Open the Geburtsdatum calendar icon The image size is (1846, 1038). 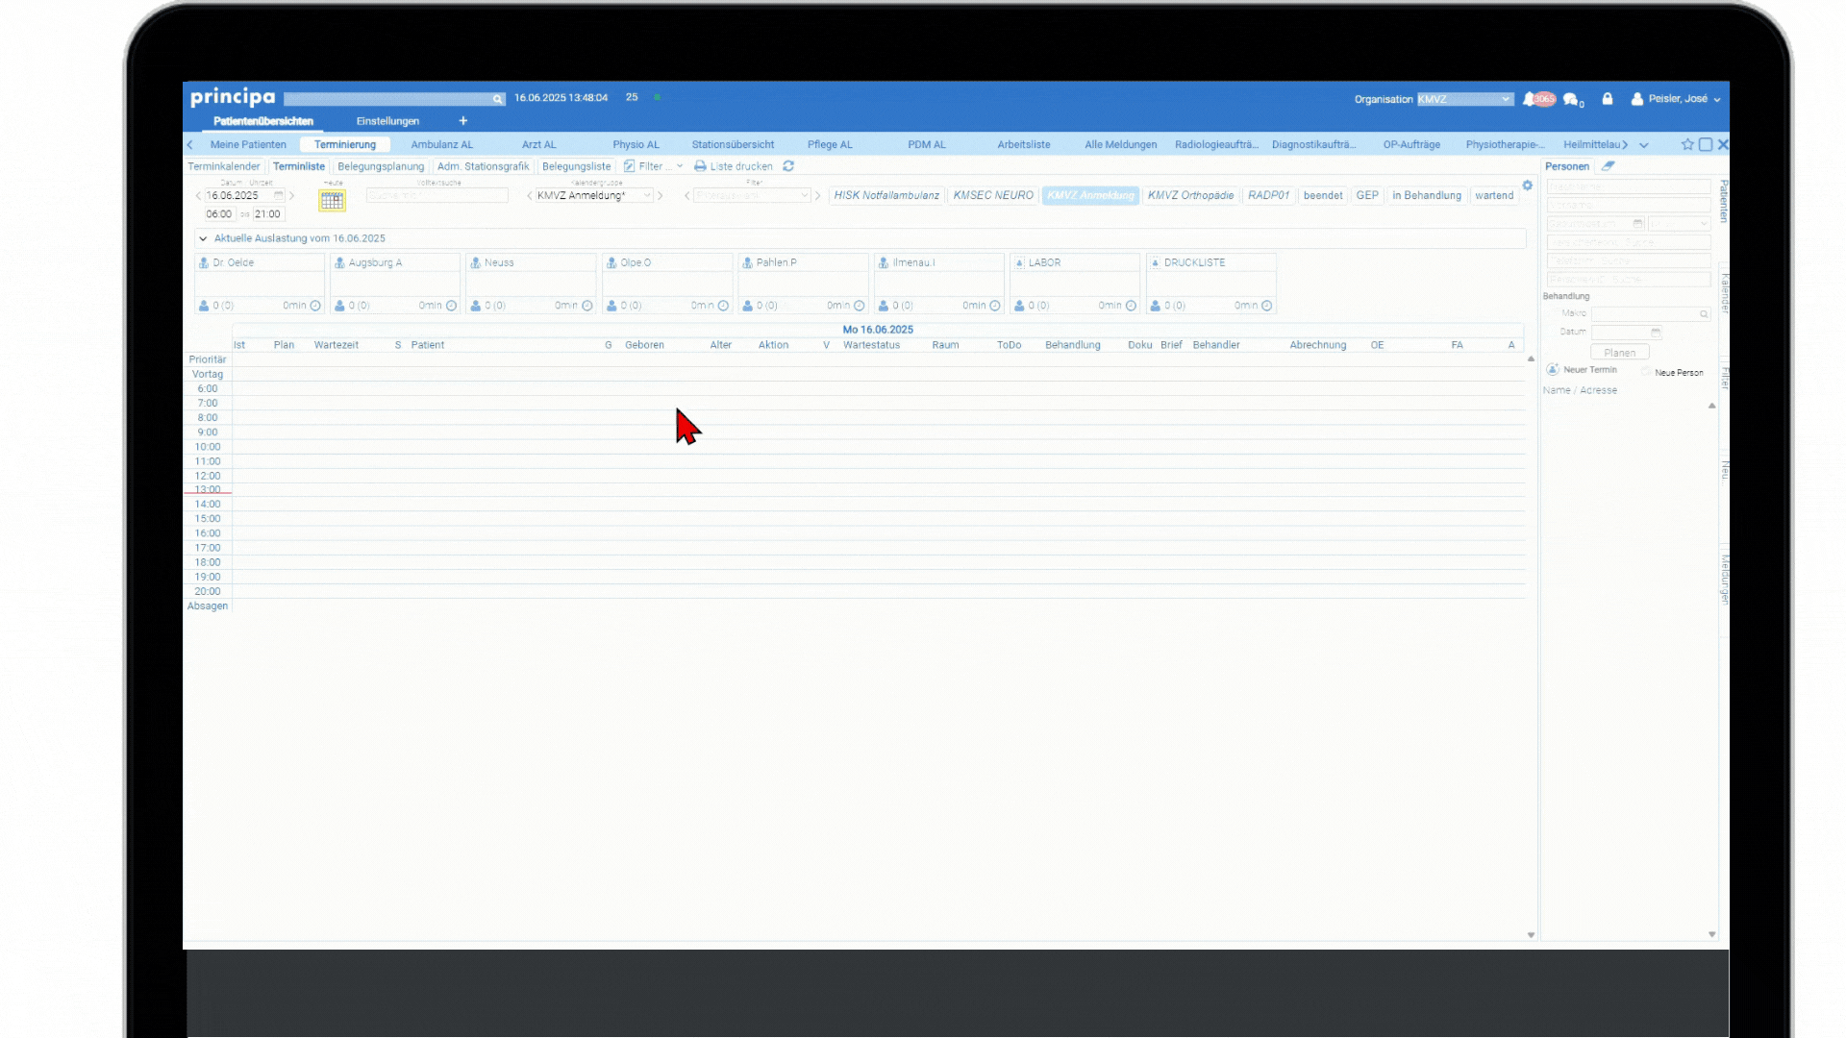[x=1637, y=224]
